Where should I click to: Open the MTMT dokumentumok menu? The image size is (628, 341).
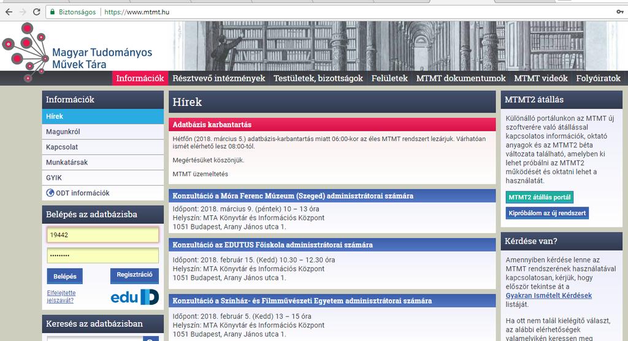coord(461,78)
